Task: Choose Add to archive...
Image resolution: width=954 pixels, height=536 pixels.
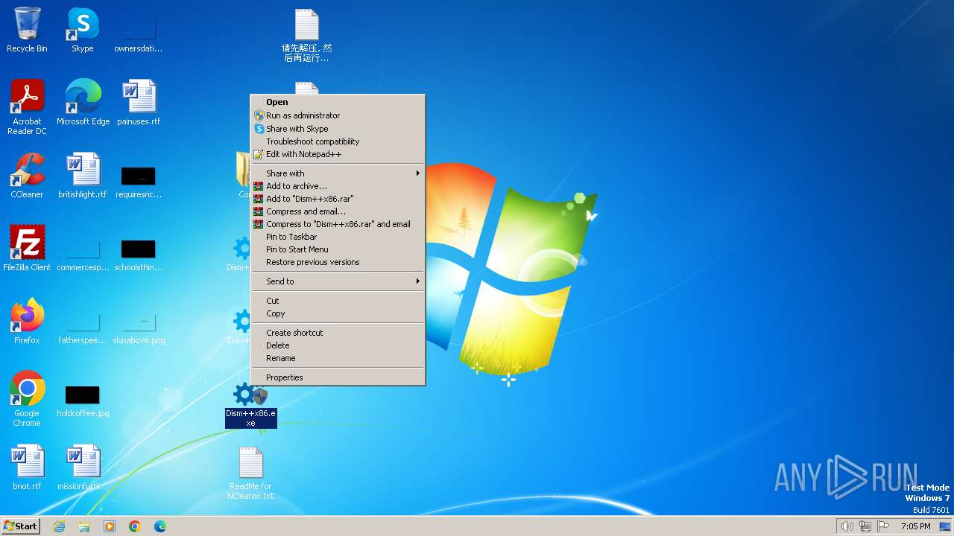Action: (338, 186)
